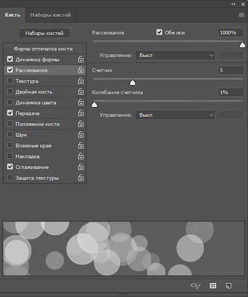Open the Динамика цвета settings row label

[x=36, y=103]
